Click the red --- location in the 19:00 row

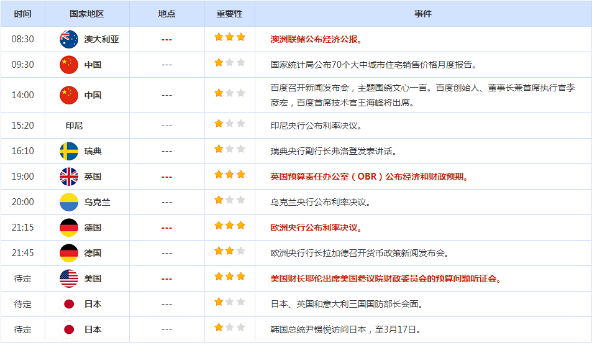tap(167, 177)
